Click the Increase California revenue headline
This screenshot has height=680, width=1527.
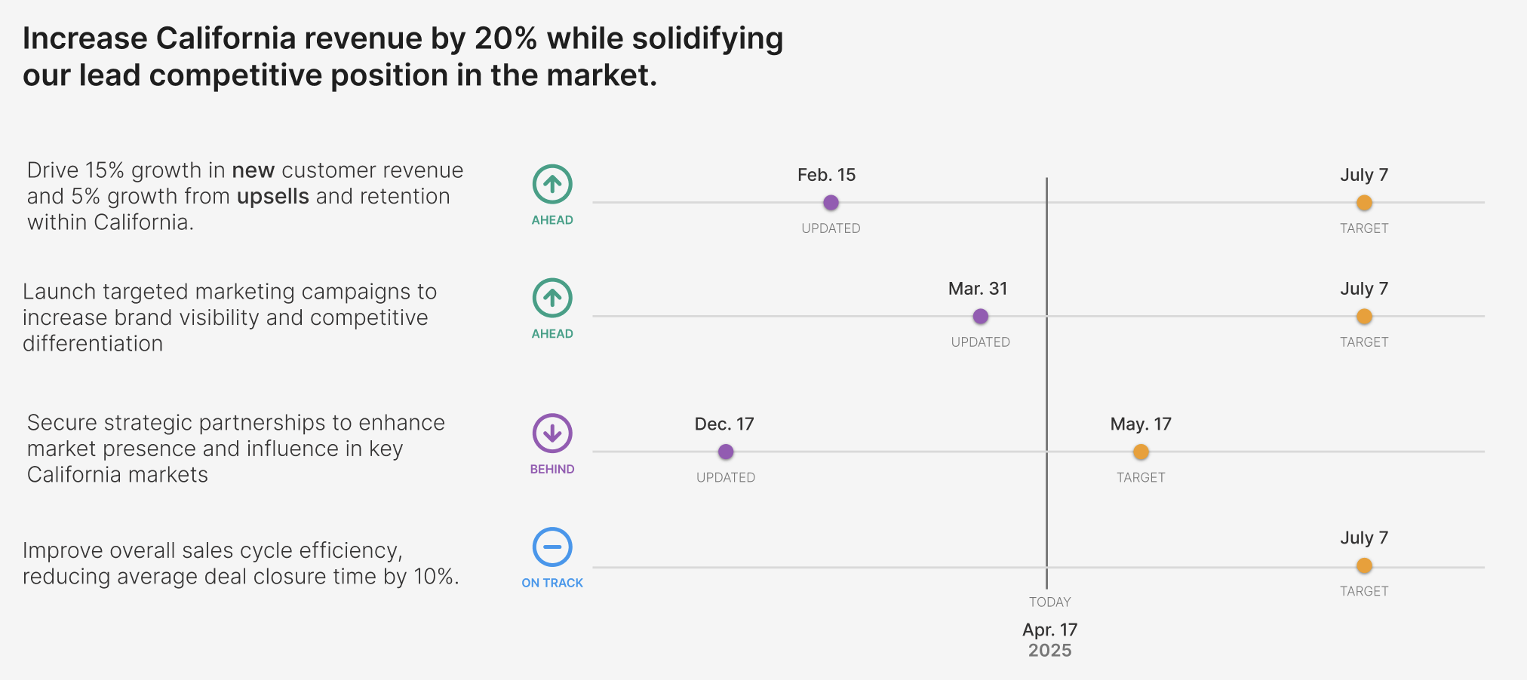point(403,57)
